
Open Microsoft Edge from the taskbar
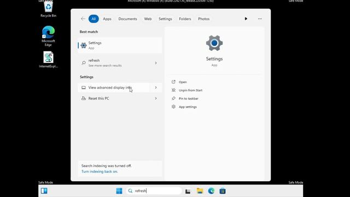[x=211, y=191]
